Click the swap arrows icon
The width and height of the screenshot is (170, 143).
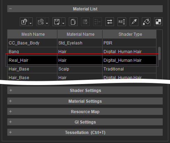click(x=110, y=22)
